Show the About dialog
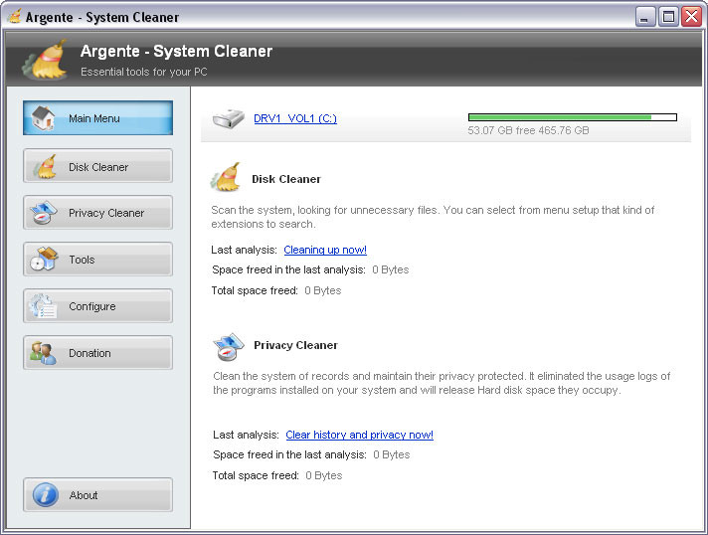Screen dimensions: 708x535 (97, 495)
